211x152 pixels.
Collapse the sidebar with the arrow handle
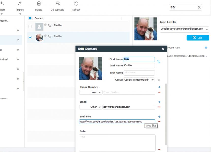[x=24, y=81]
